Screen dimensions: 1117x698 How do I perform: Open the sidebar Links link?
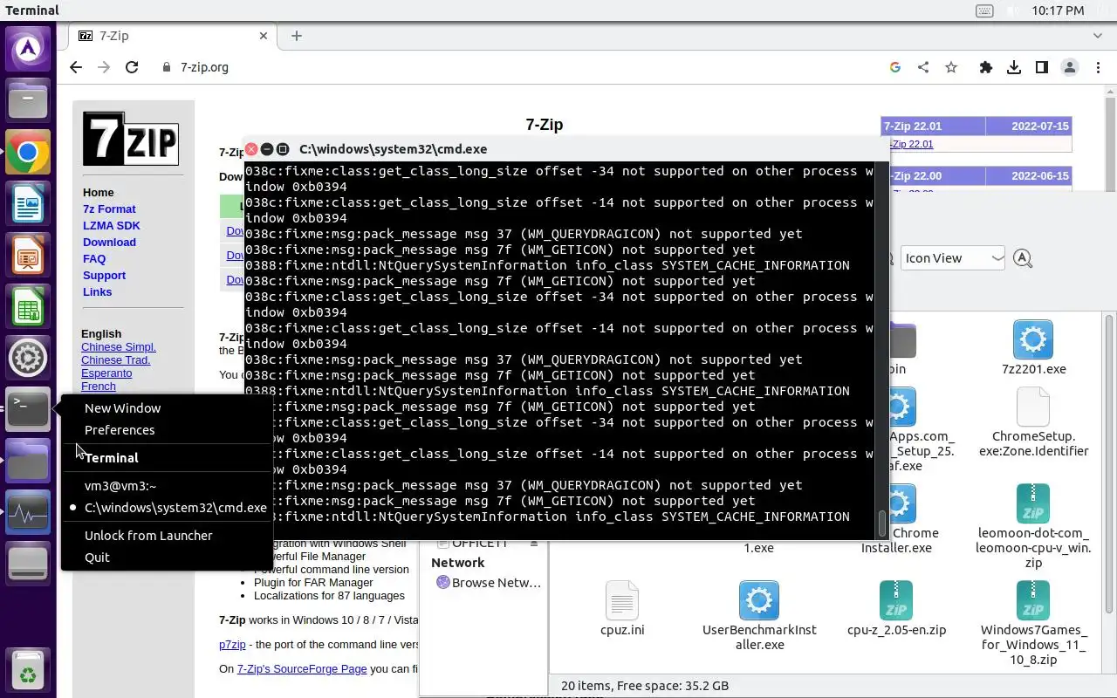97,292
